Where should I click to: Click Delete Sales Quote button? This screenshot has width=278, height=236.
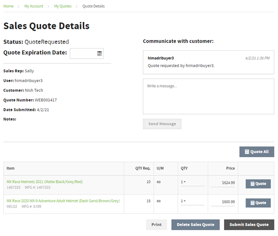[x=195, y=225]
